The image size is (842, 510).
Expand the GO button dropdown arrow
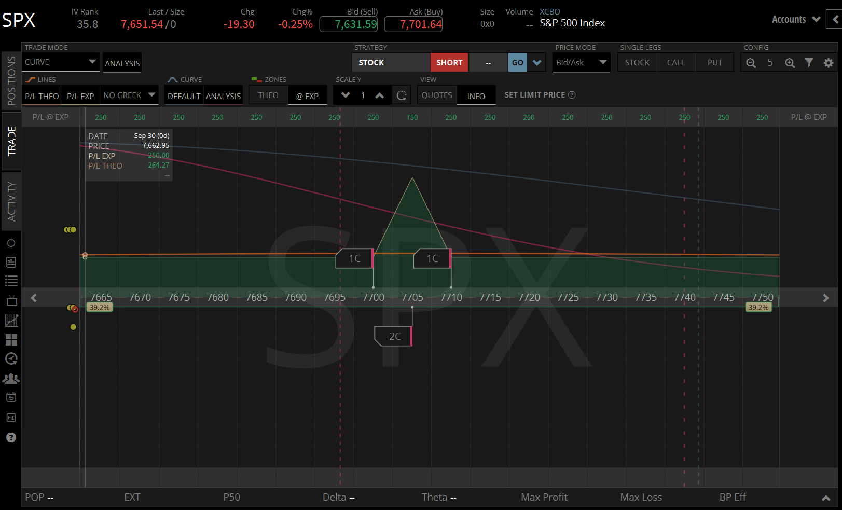[537, 62]
